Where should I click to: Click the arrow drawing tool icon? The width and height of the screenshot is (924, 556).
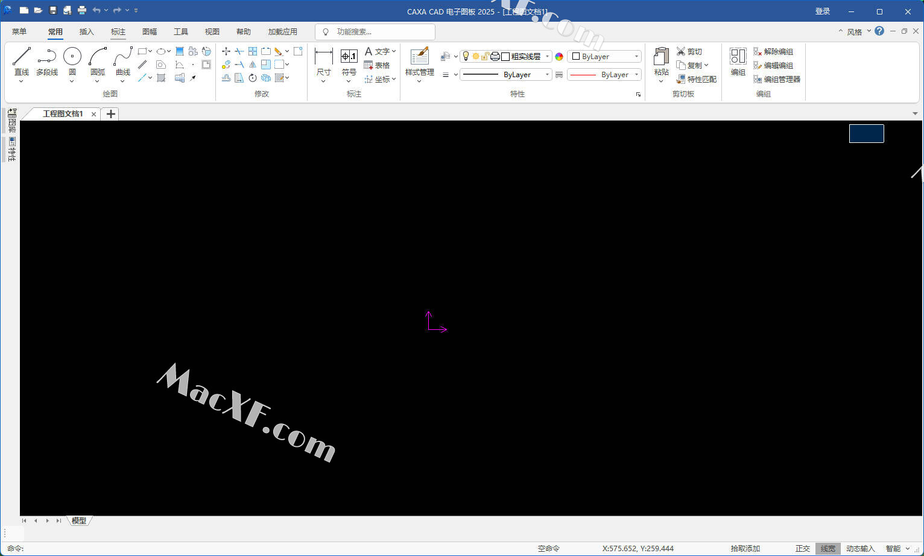pos(193,78)
